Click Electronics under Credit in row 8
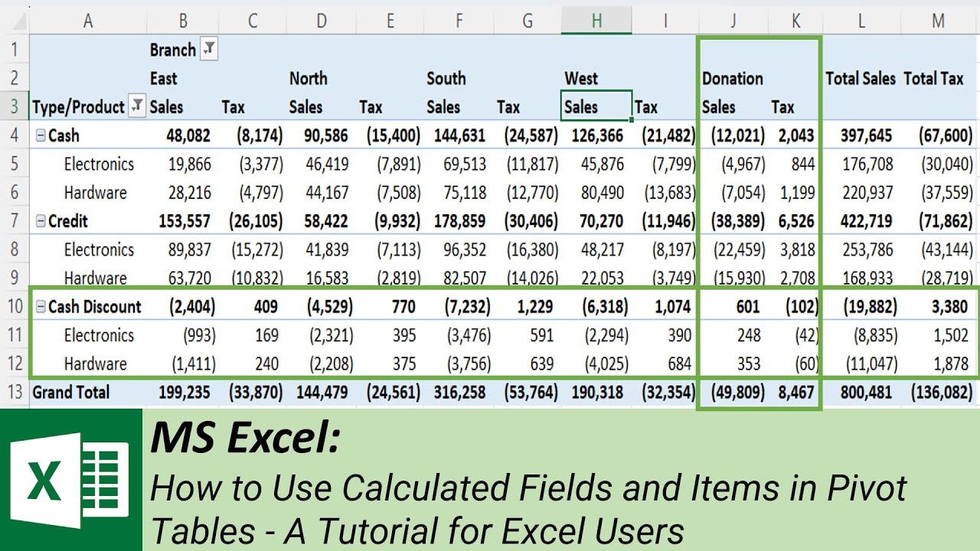 pos(99,250)
